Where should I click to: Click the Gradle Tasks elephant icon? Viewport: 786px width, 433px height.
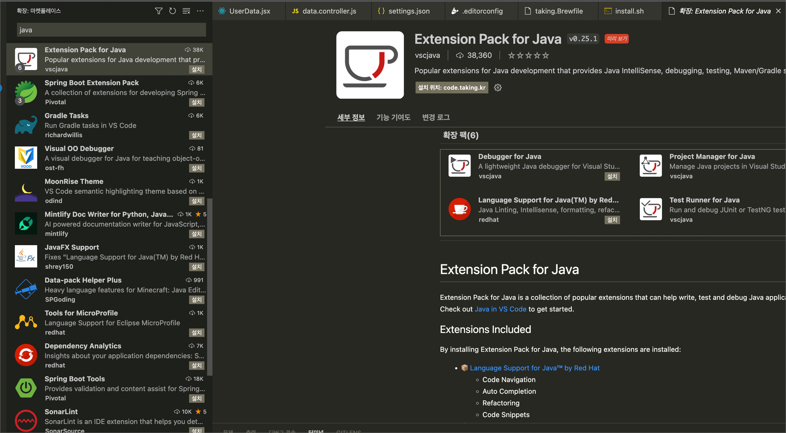click(x=26, y=124)
